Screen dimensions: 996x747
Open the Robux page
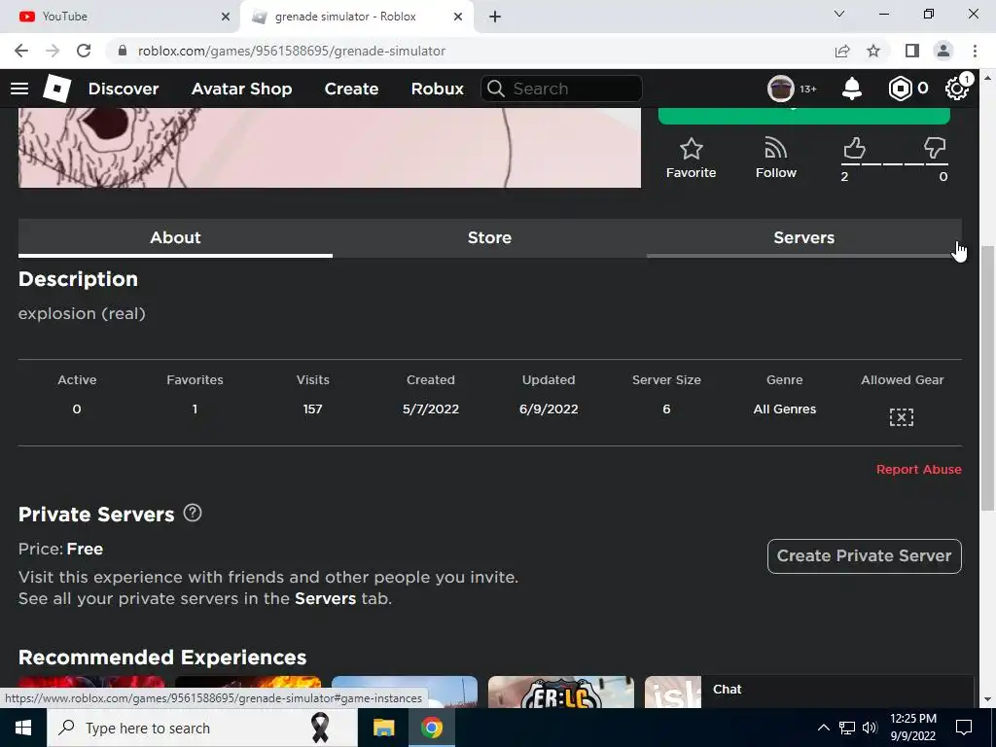click(437, 89)
